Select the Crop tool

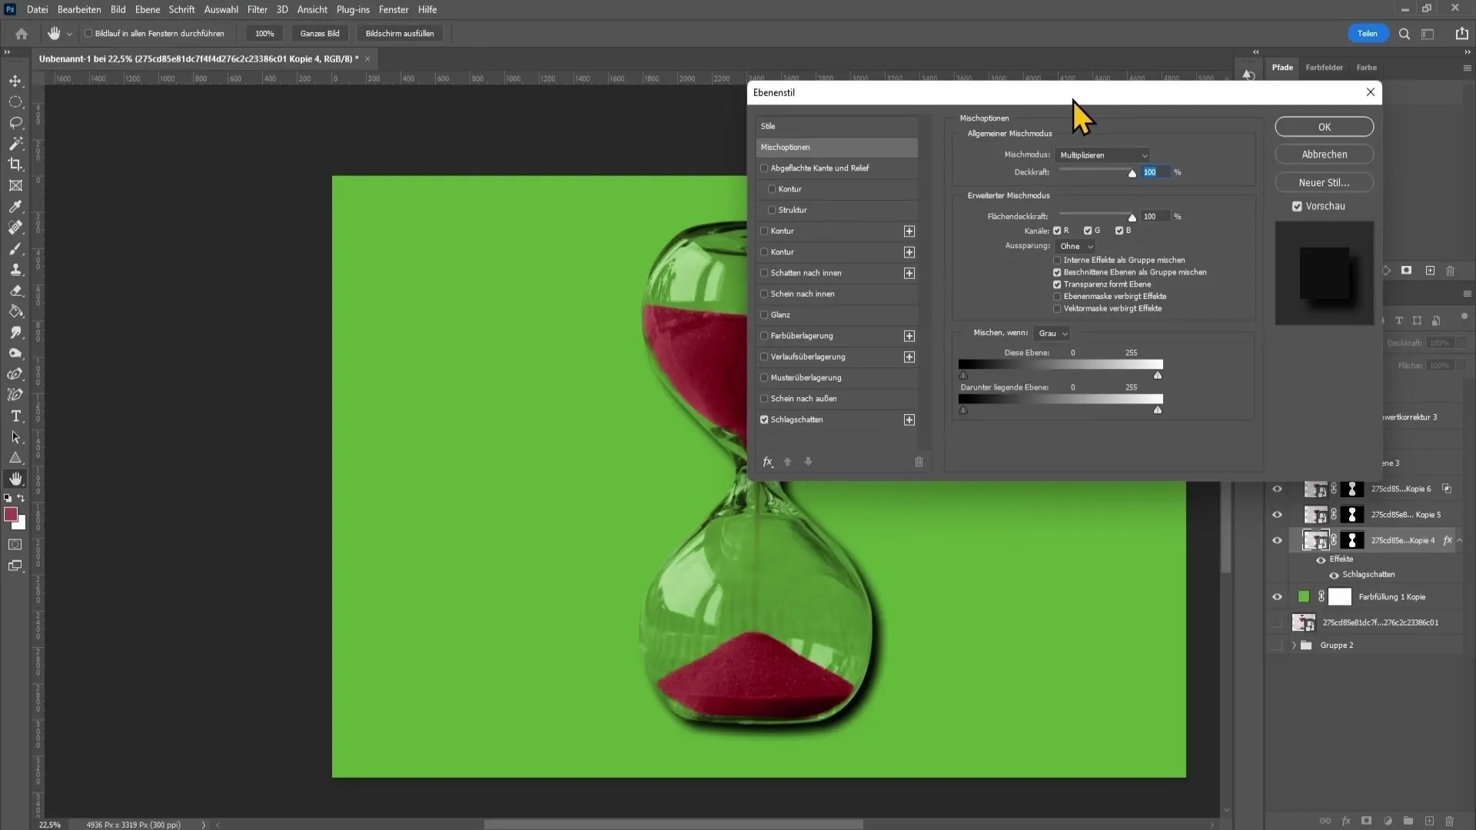15,164
